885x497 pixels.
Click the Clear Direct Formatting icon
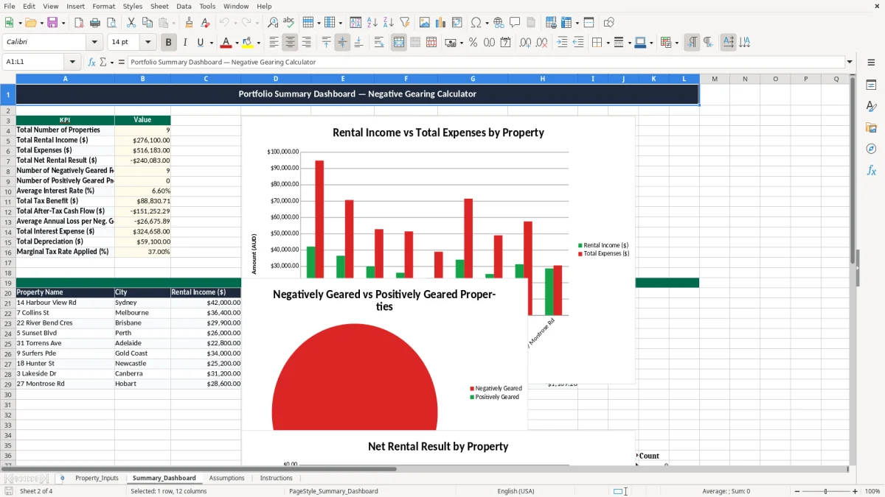(204, 23)
